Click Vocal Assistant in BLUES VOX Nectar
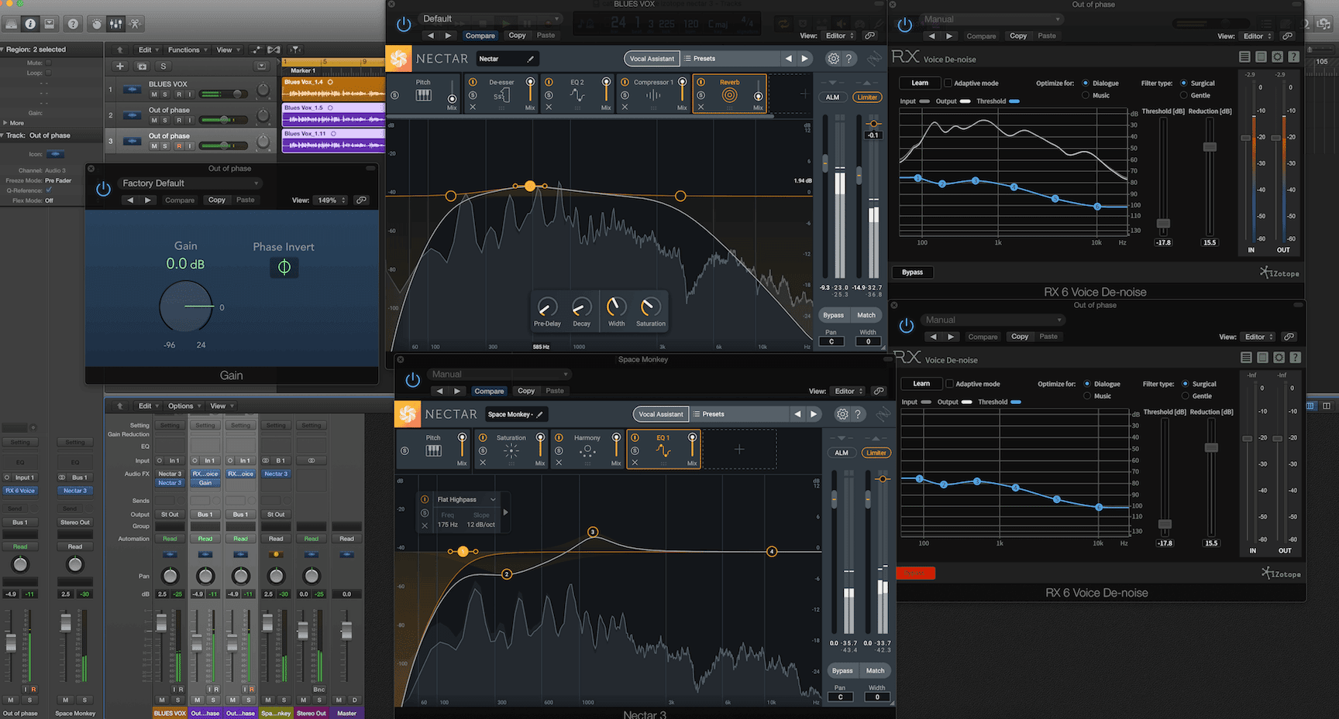The image size is (1339, 719). [x=652, y=59]
